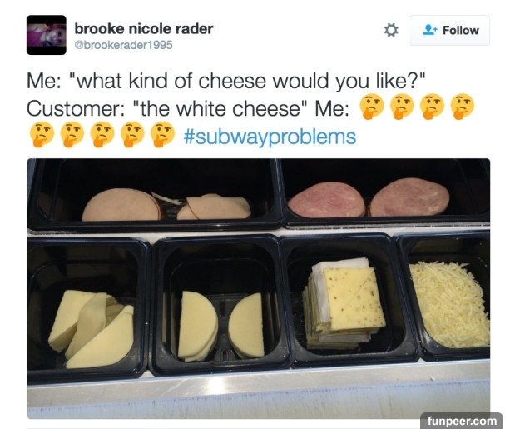Viewport: 520px width, 429px height.
Task: Click the last thinking emoji on the Customer line
Action: (x=463, y=107)
